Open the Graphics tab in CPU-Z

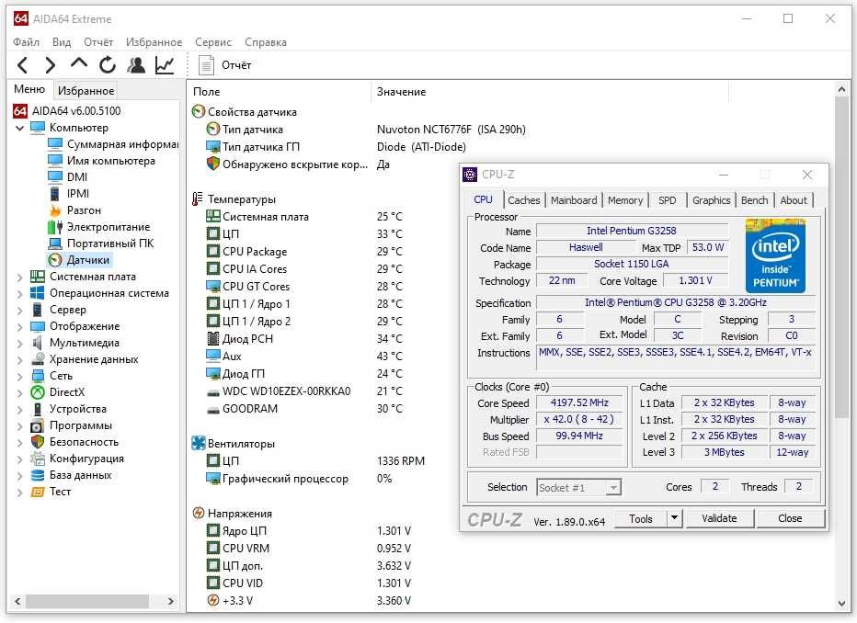pyautogui.click(x=711, y=200)
